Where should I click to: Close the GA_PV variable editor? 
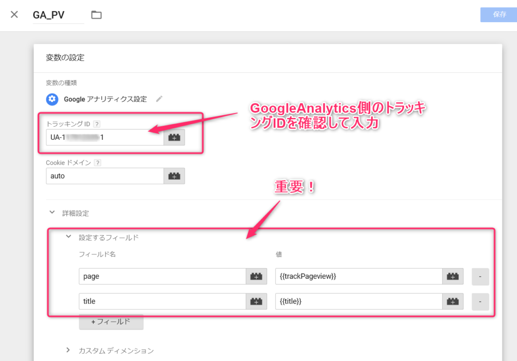[x=14, y=15]
